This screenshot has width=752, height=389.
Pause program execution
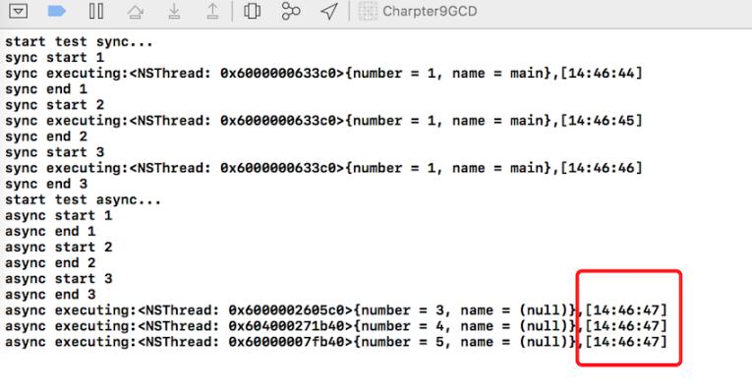(96, 11)
